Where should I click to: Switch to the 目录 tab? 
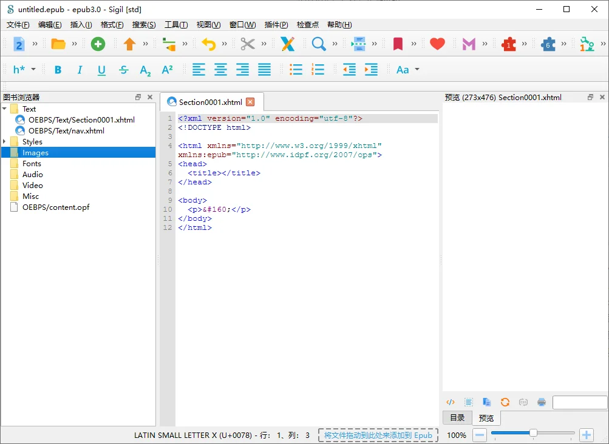tap(457, 417)
